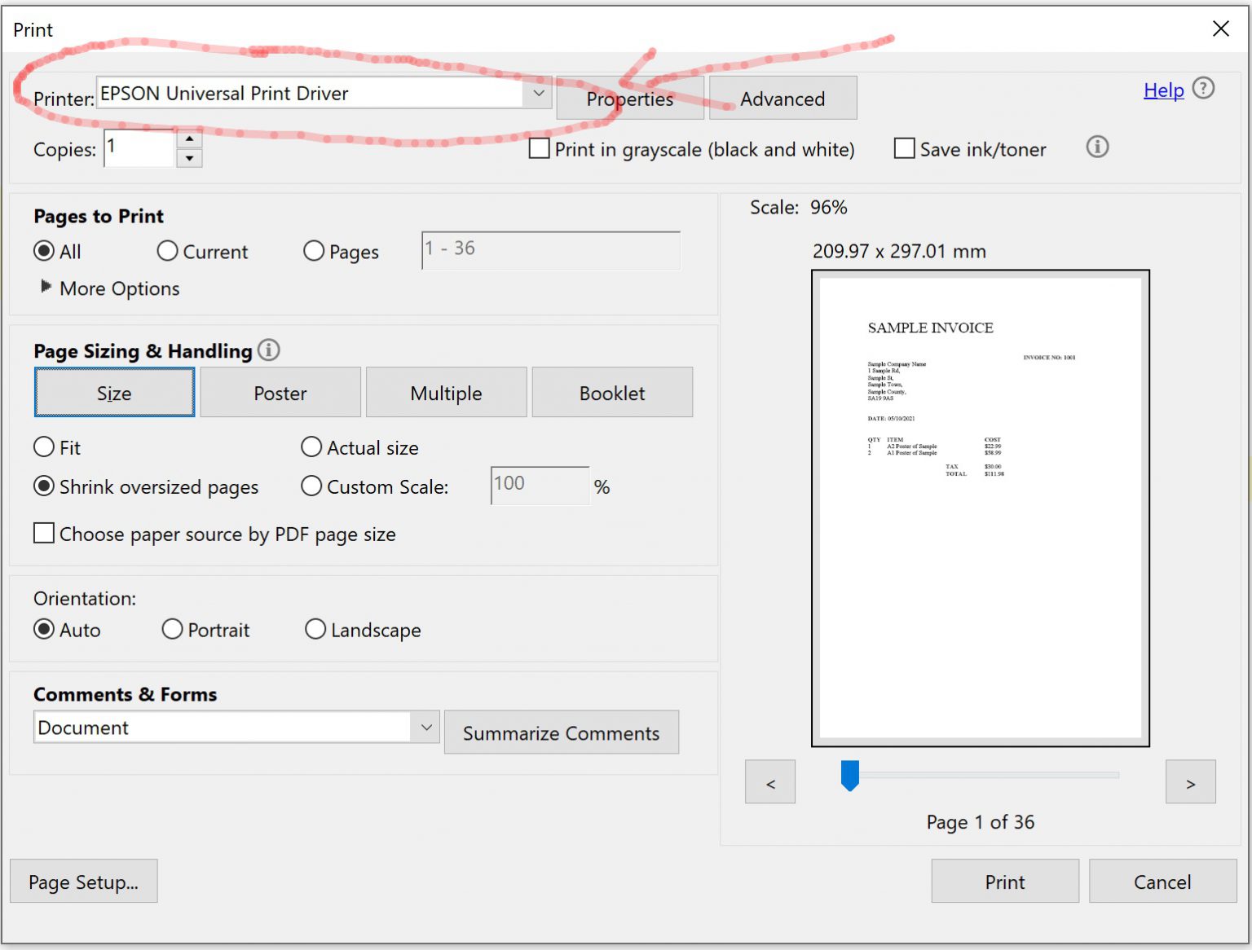Switch to Multiple pages per sheet mode

tap(446, 392)
